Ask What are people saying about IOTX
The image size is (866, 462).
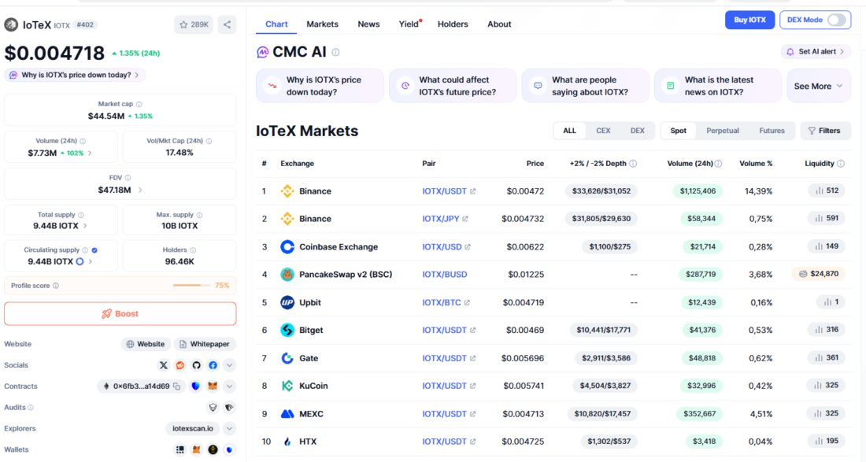click(586, 86)
